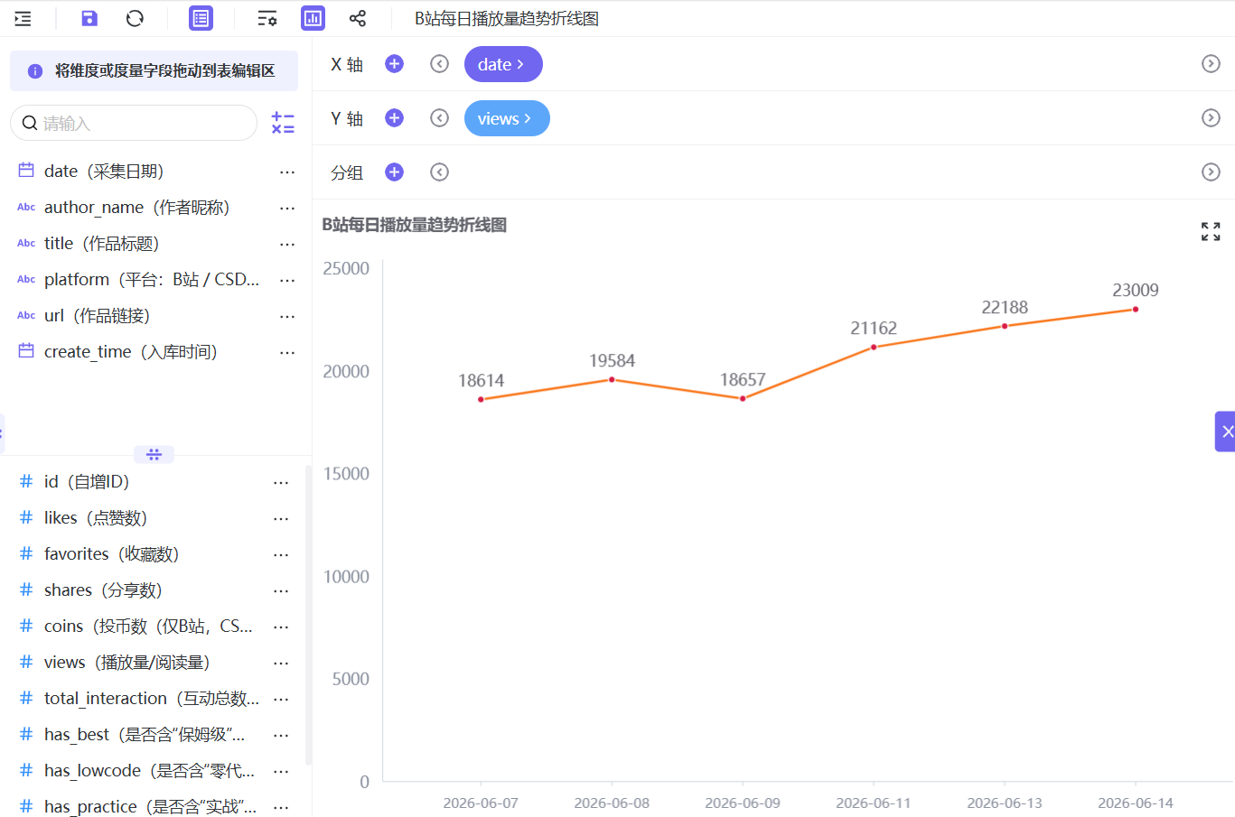Add a field to the Y axis

(394, 118)
